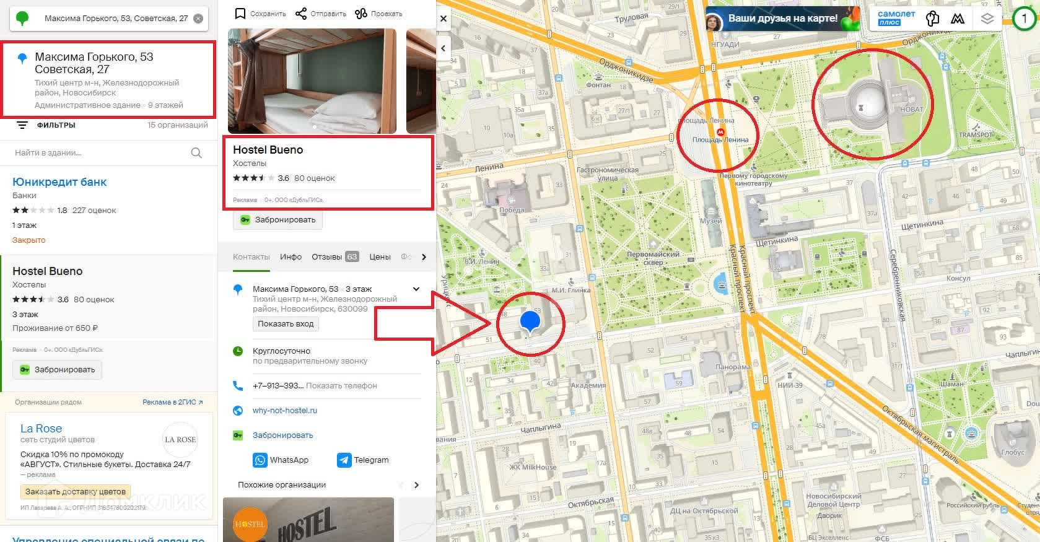Screen dimensions: 1040x542
Task: Click the green circle with number 1
Action: tap(1024, 19)
